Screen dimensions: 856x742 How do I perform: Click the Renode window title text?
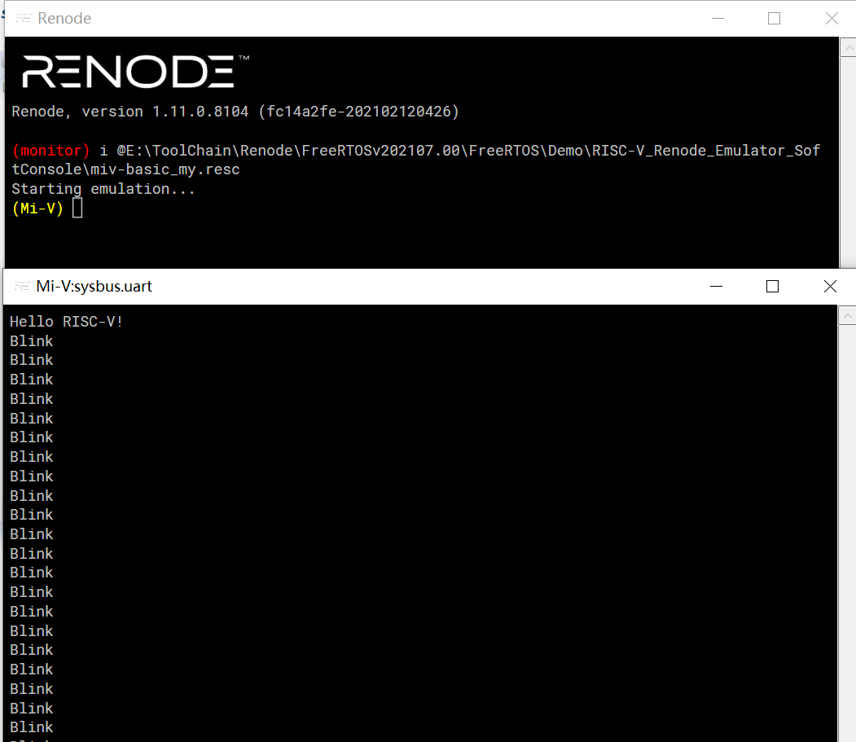coord(64,19)
